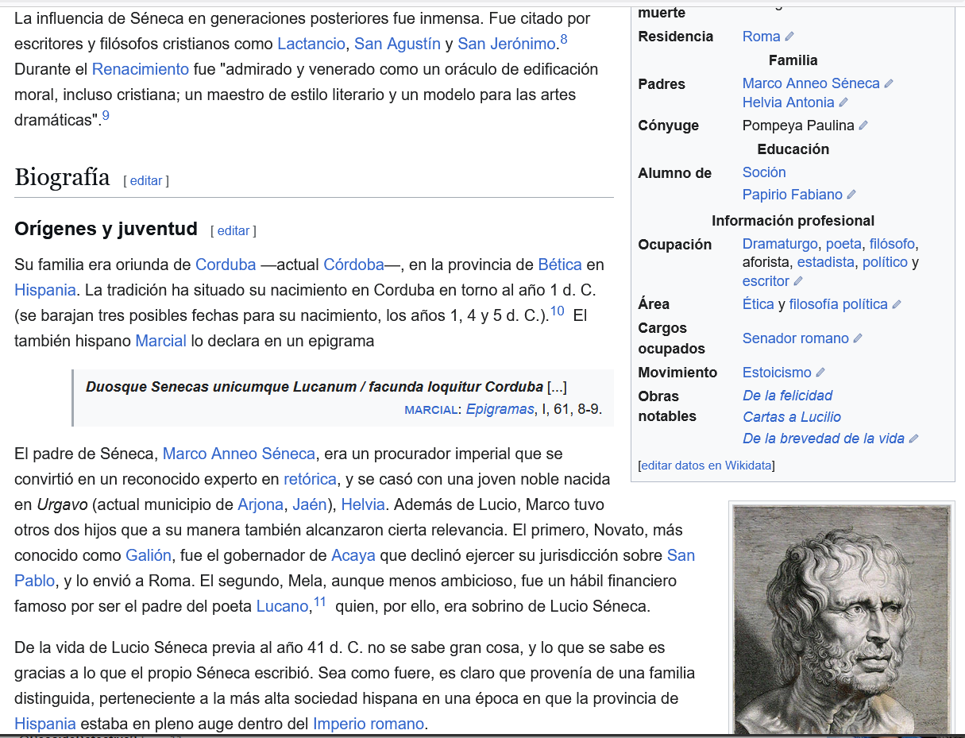Screen dimensions: 965x738
Task: Click the pencil icon next to Estoicismo
Action: pyautogui.click(x=820, y=373)
